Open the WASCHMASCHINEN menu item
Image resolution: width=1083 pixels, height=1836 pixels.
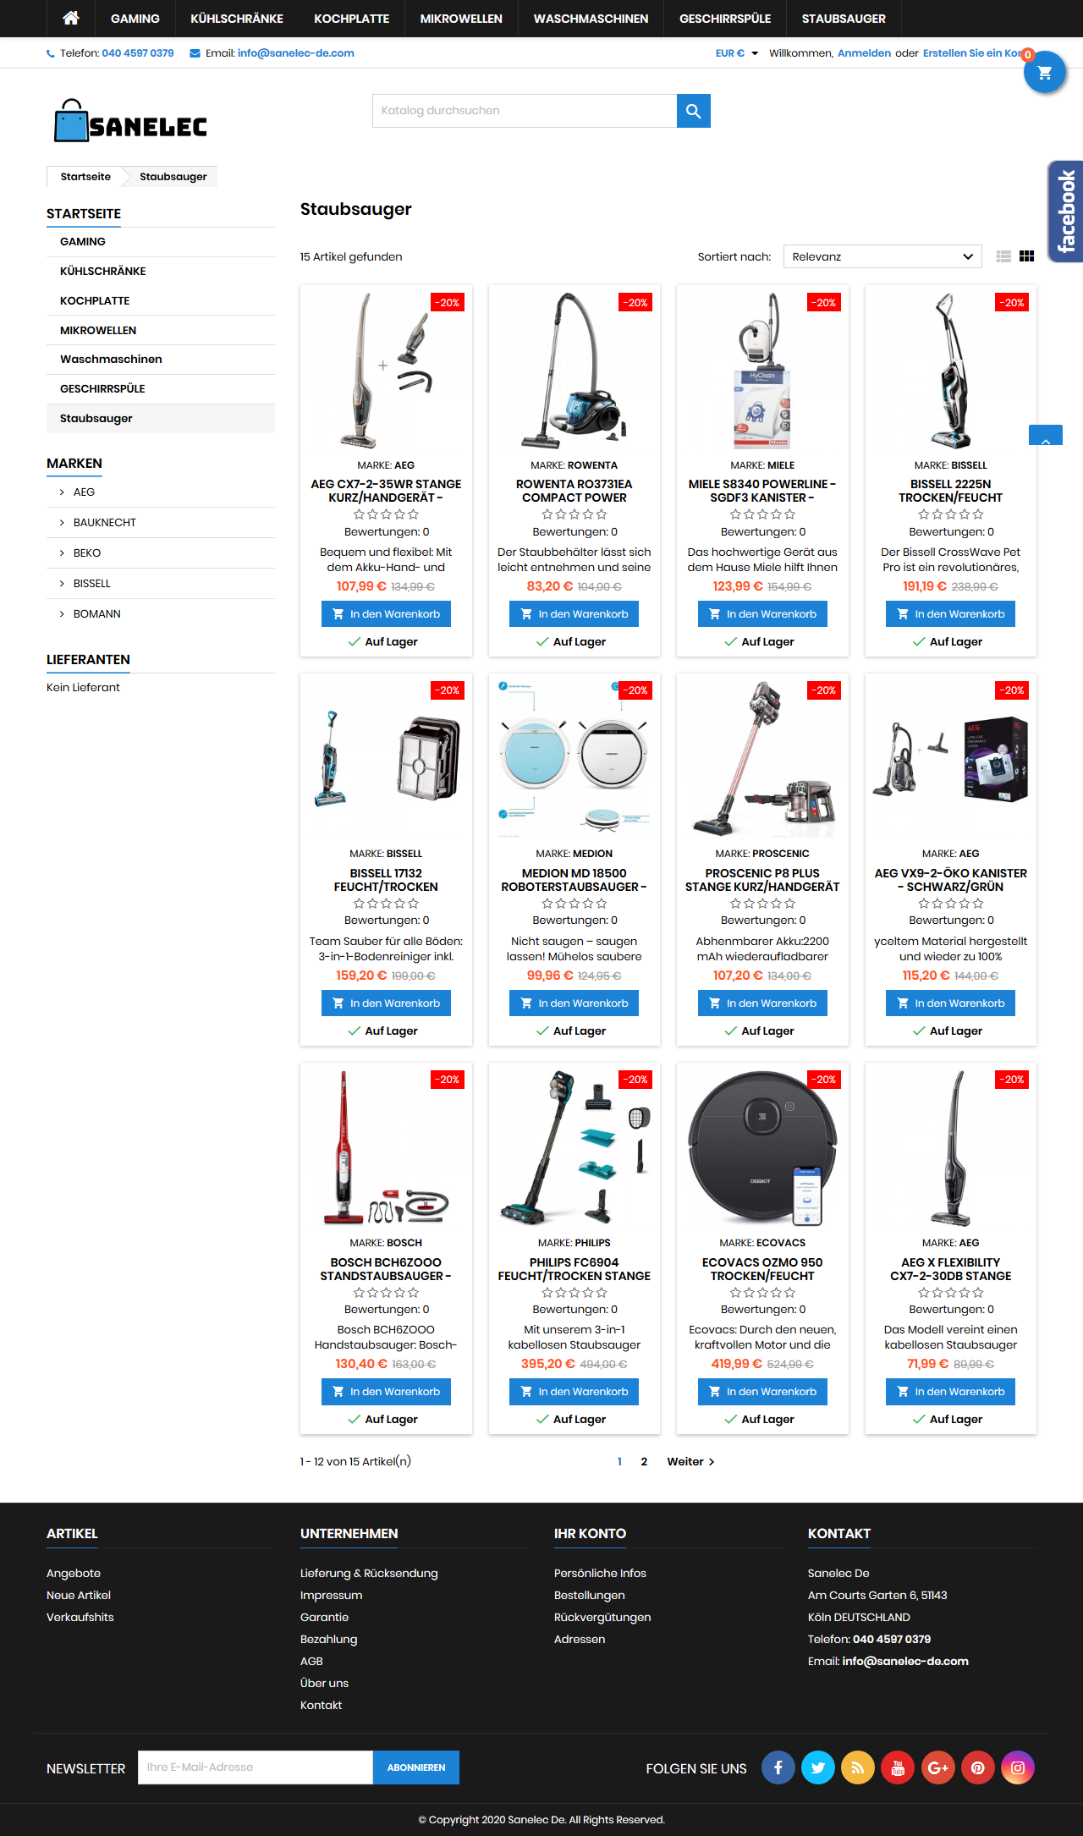coord(591,19)
